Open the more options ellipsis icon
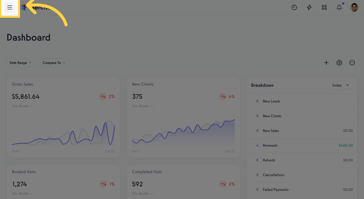This screenshot has height=199, width=364. [x=352, y=63]
